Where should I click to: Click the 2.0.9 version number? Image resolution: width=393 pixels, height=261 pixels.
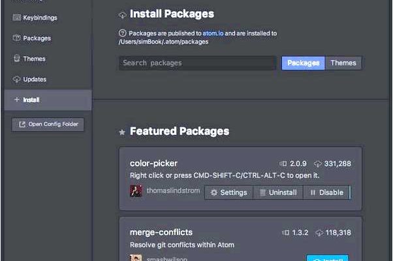click(298, 164)
